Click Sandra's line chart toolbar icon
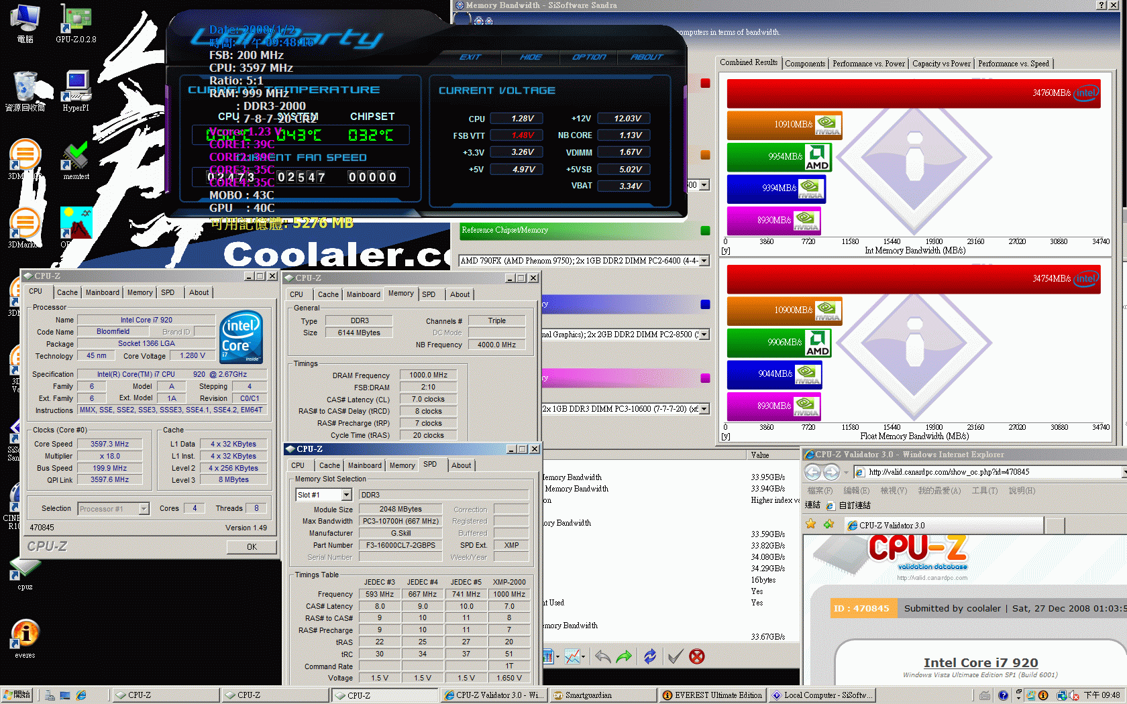1127x704 pixels. point(572,657)
